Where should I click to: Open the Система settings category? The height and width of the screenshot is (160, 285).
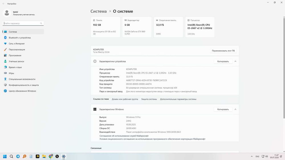23,32
